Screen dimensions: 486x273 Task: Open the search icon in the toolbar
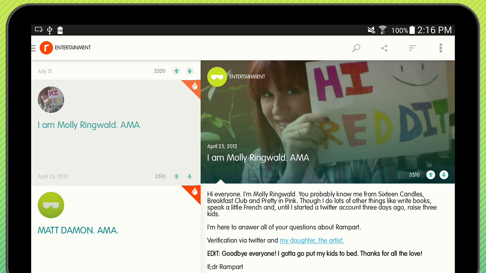coord(356,48)
